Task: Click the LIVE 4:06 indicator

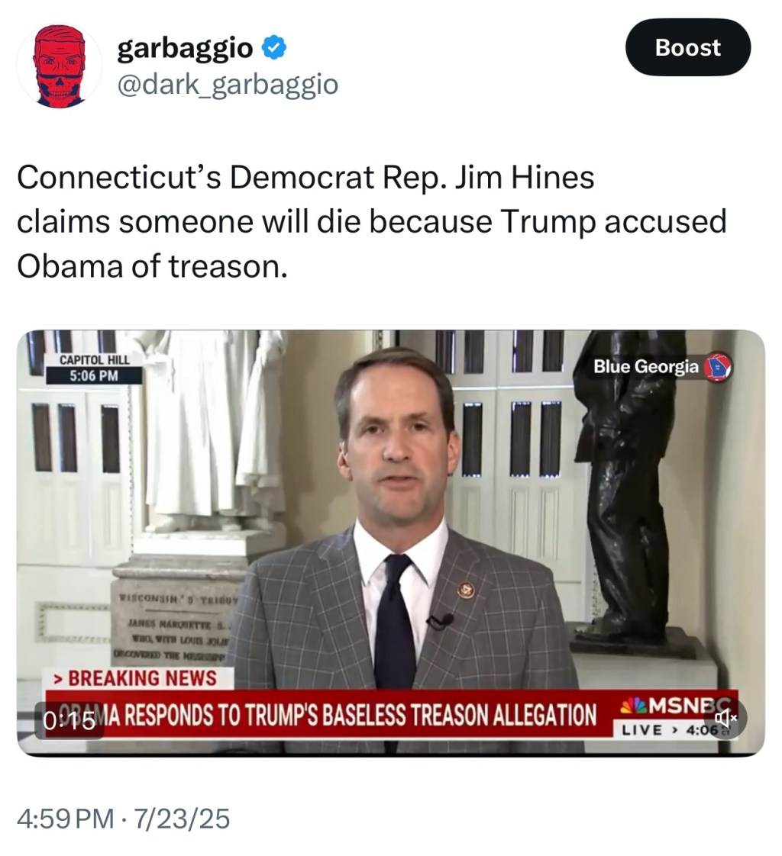Action: [671, 730]
